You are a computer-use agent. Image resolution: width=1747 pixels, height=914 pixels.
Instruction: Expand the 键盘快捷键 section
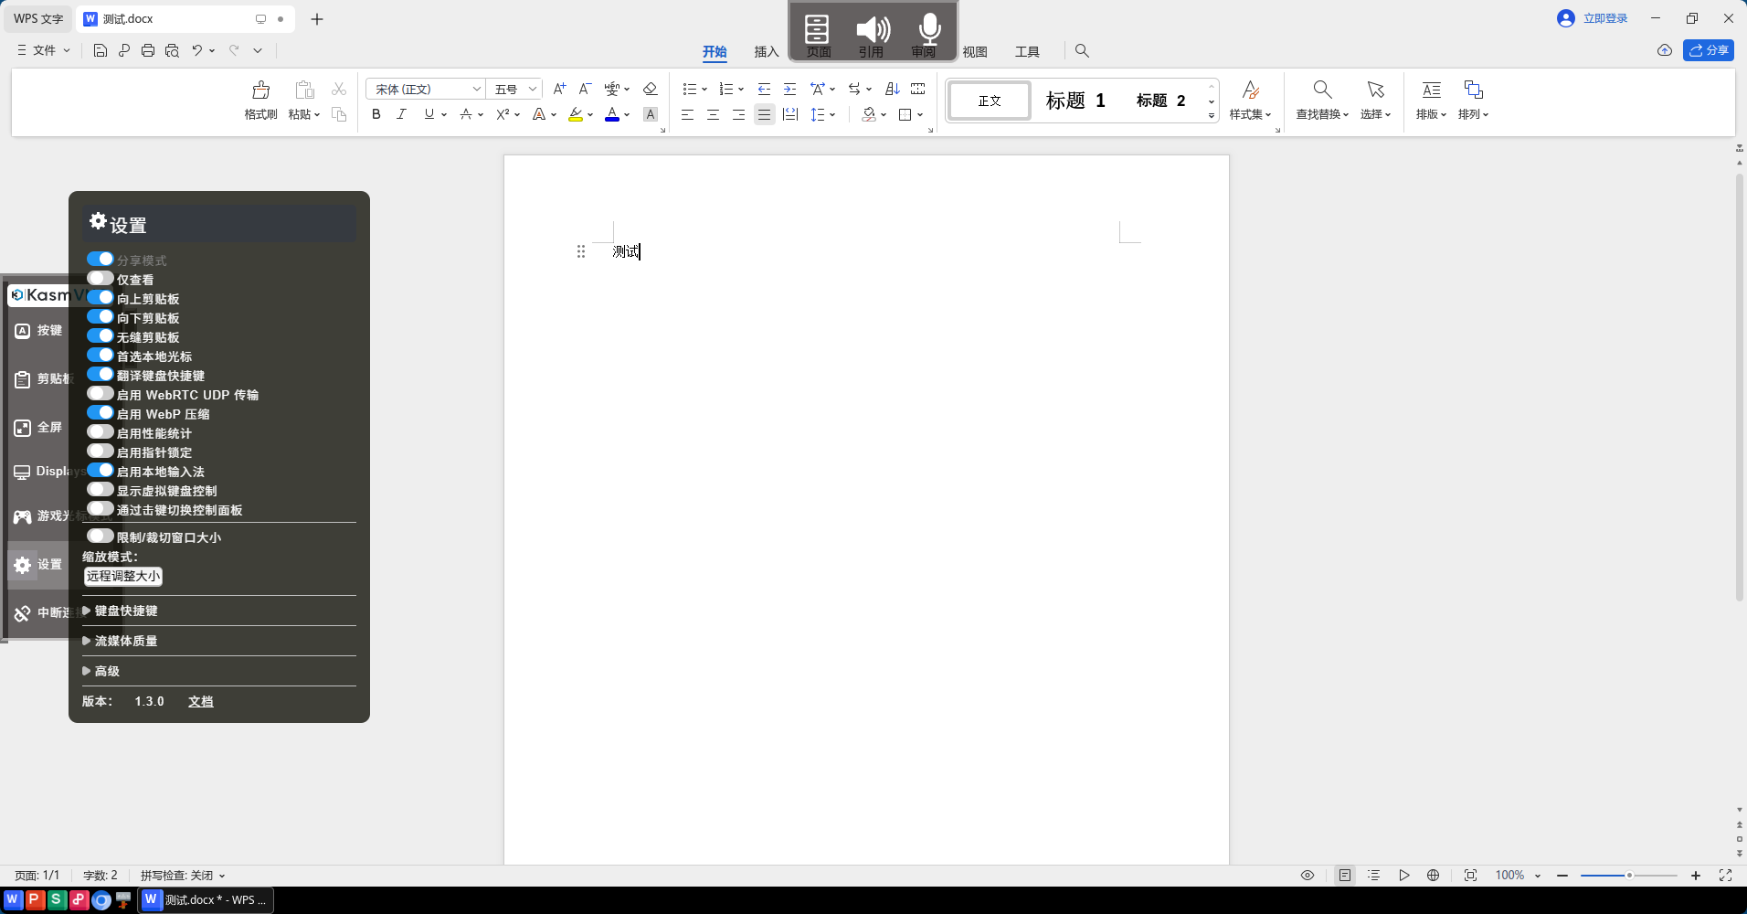pos(120,611)
